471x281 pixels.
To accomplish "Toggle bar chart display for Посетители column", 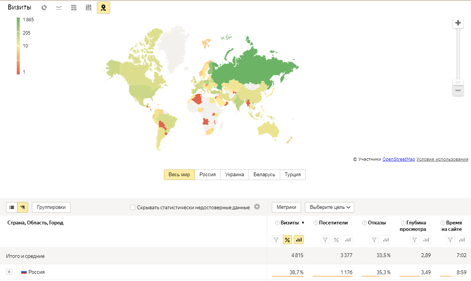I will tap(347, 240).
